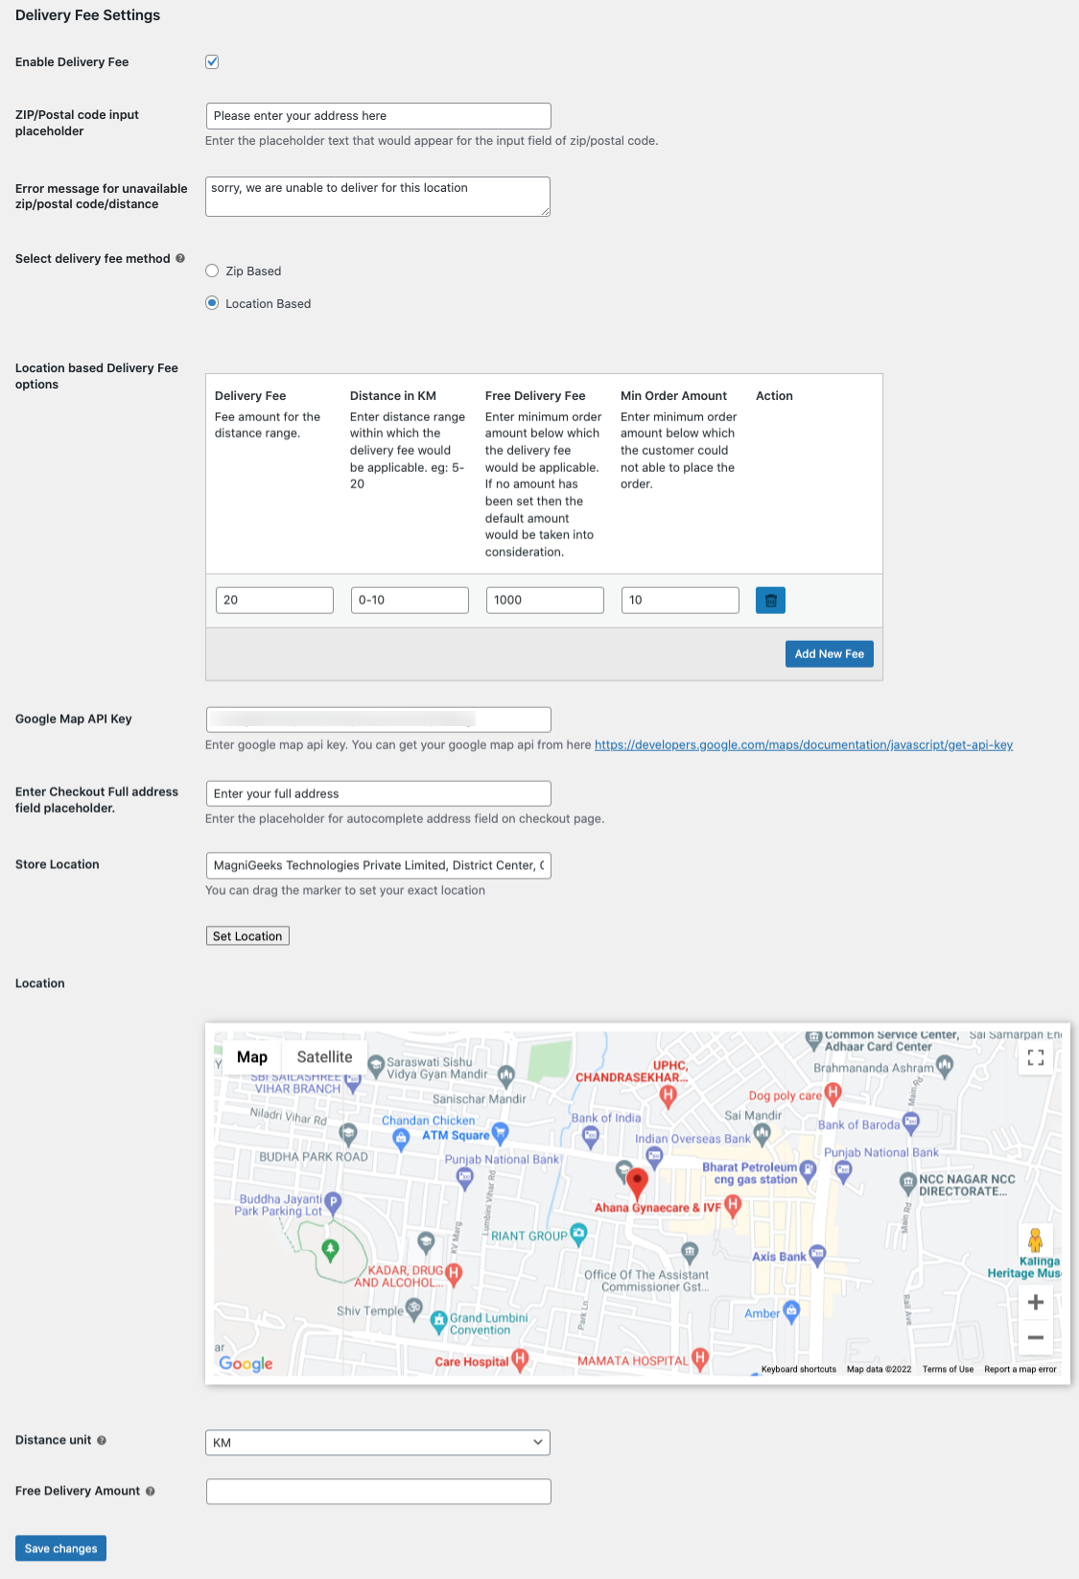The image size is (1079, 1579).
Task: Open help tooltip for Distance unit
Action: coord(102,1440)
